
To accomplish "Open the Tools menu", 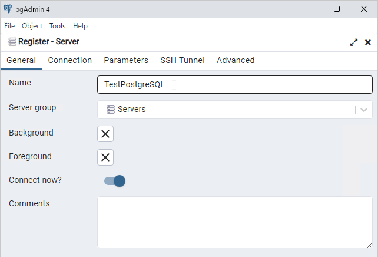I will pos(57,26).
